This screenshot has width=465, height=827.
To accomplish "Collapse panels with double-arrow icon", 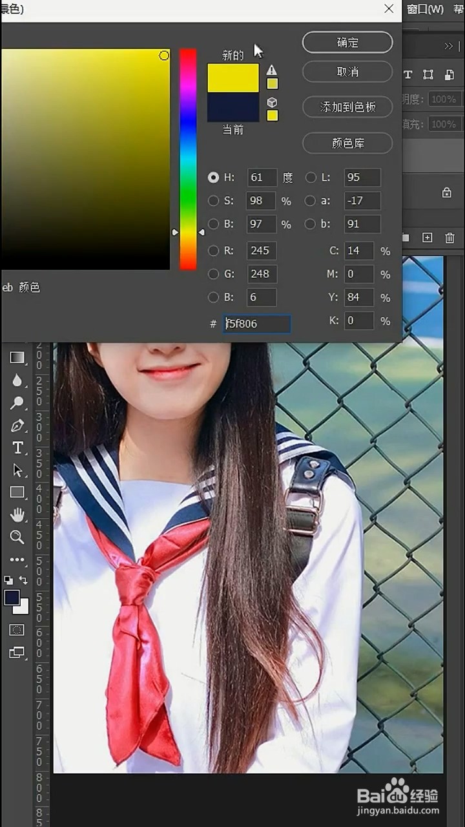I will pos(449,46).
